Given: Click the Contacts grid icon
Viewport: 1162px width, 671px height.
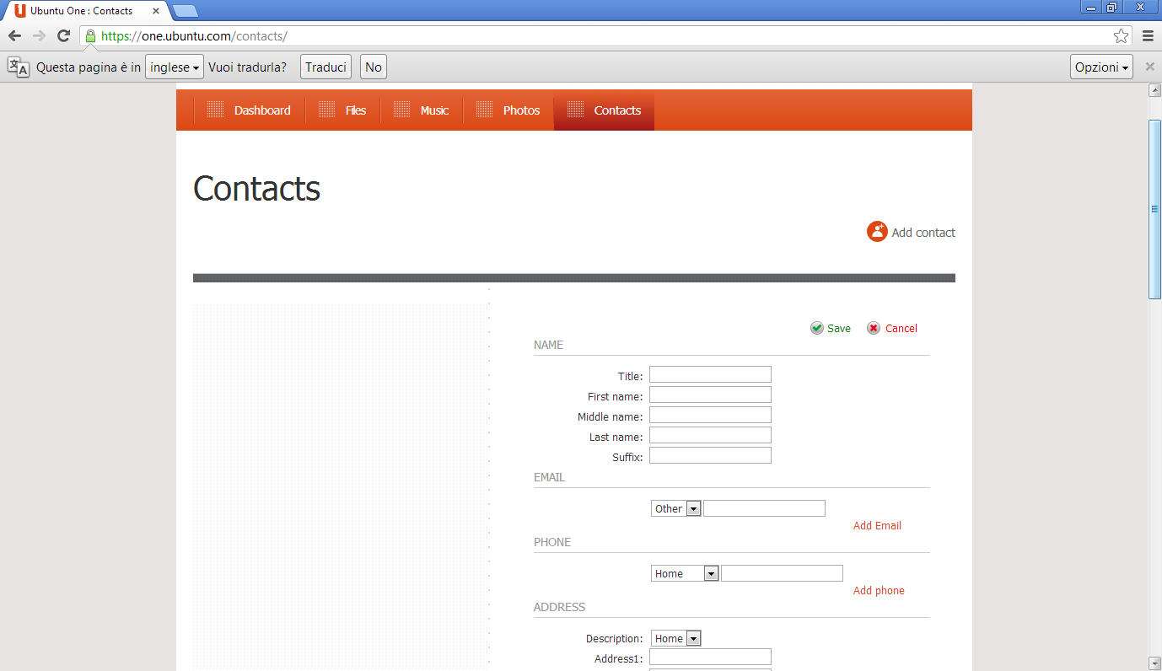Looking at the screenshot, I should point(575,110).
